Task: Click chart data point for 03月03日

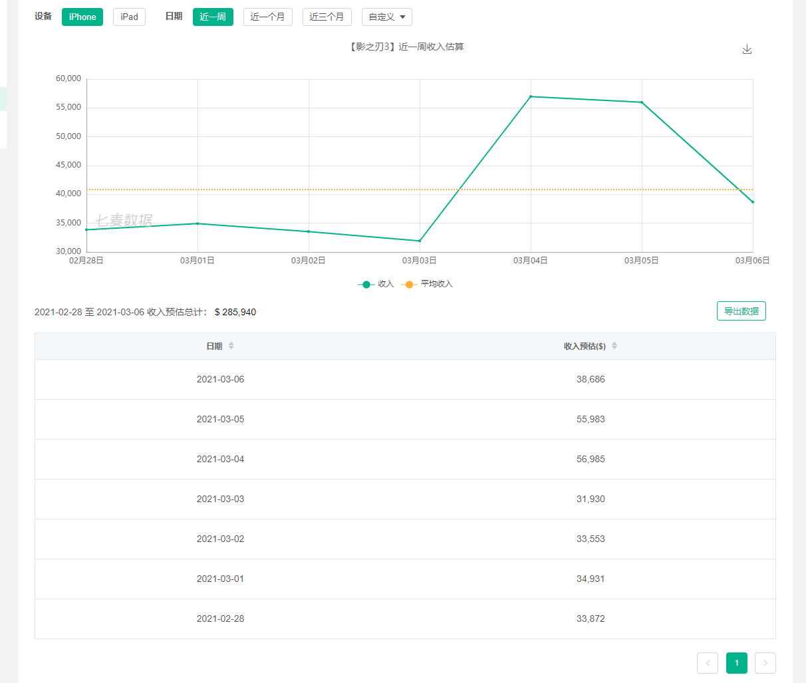Action: pyautogui.click(x=420, y=241)
